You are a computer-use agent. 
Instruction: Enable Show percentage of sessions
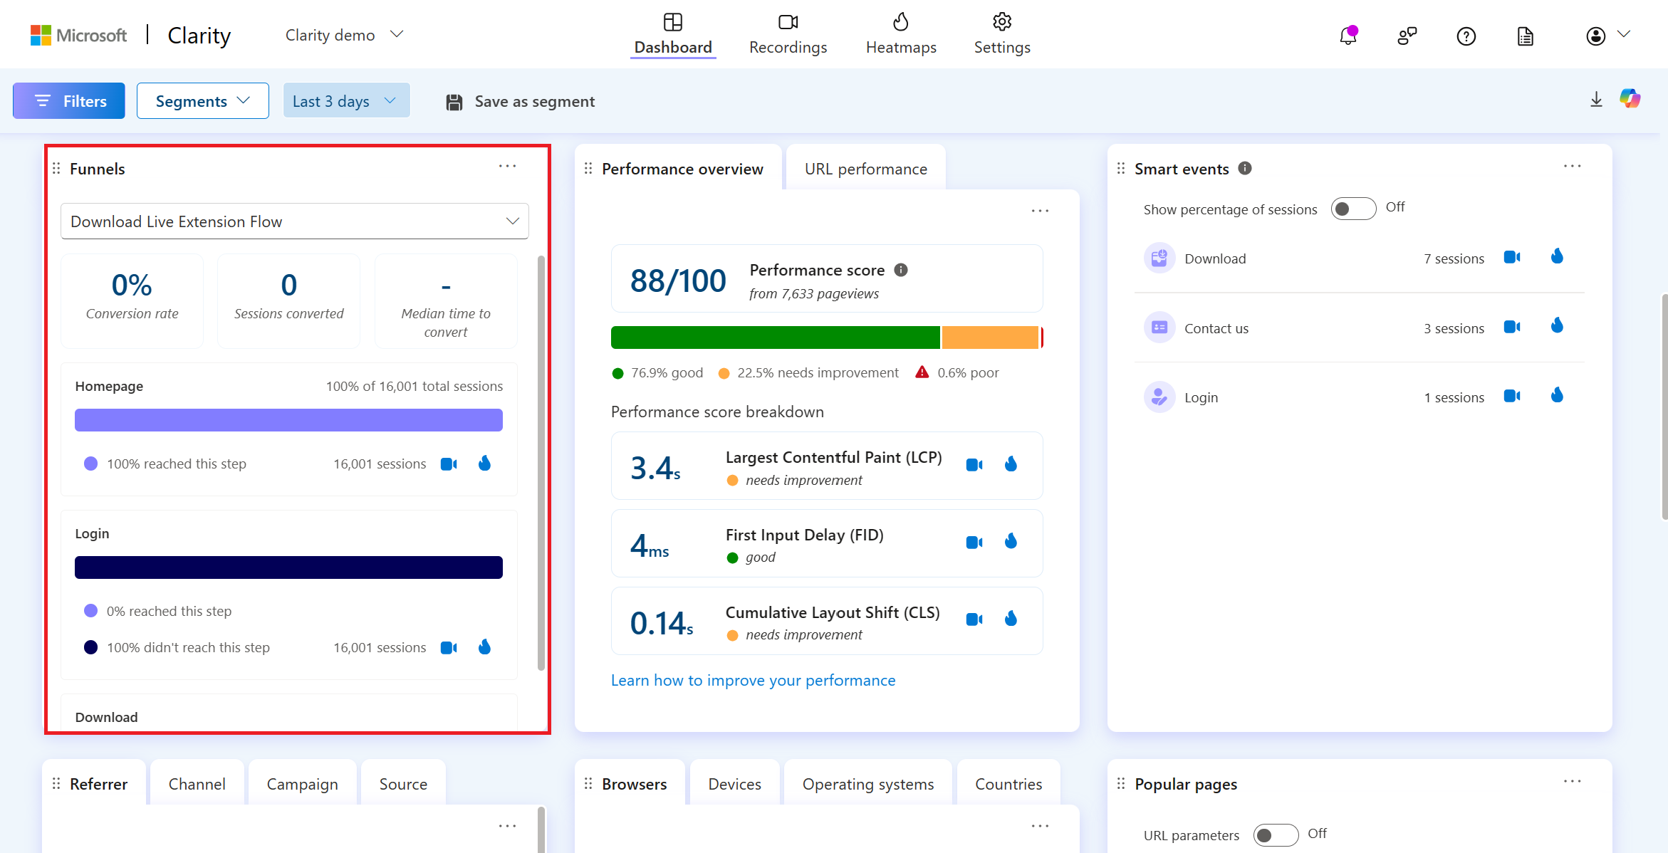1352,208
